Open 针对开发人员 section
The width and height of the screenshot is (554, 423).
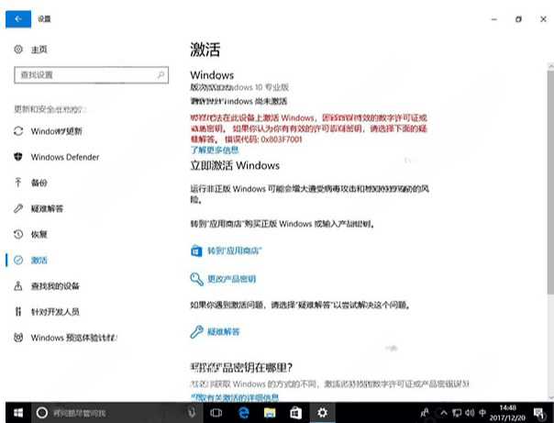[55, 312]
